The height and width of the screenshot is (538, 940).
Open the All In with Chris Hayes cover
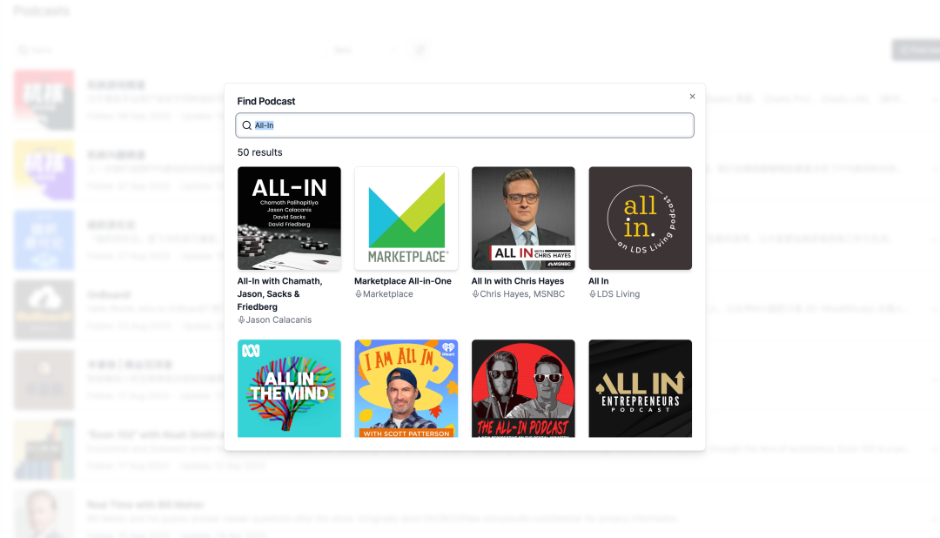(x=523, y=219)
